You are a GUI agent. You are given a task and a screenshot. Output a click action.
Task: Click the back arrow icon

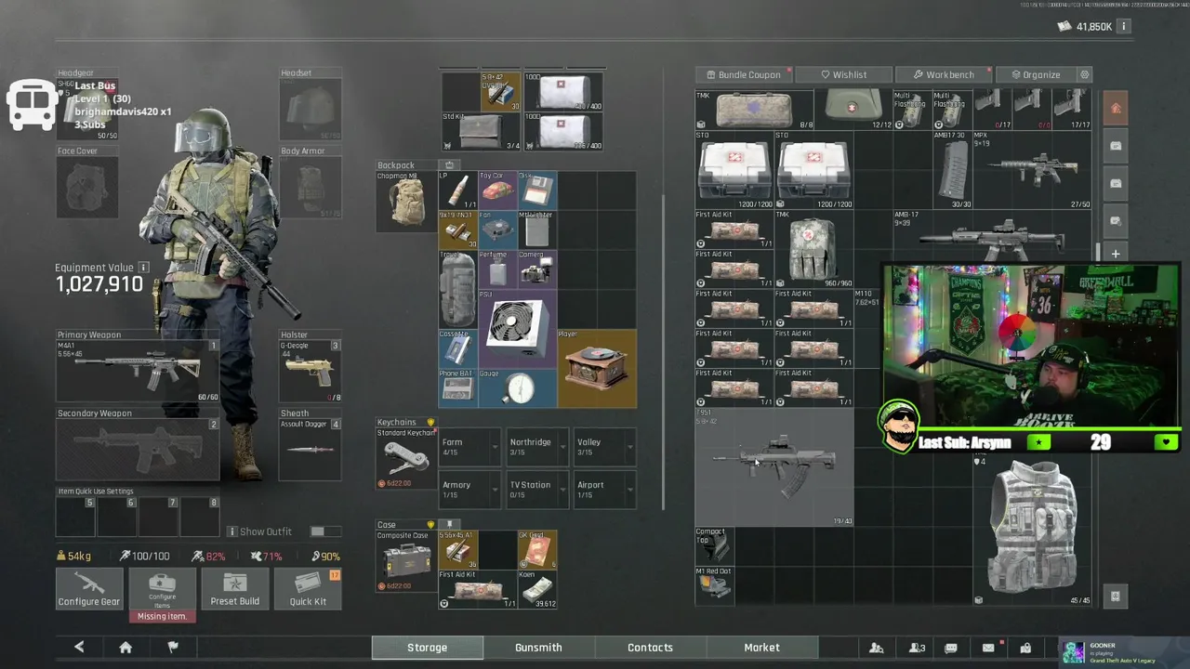(79, 648)
